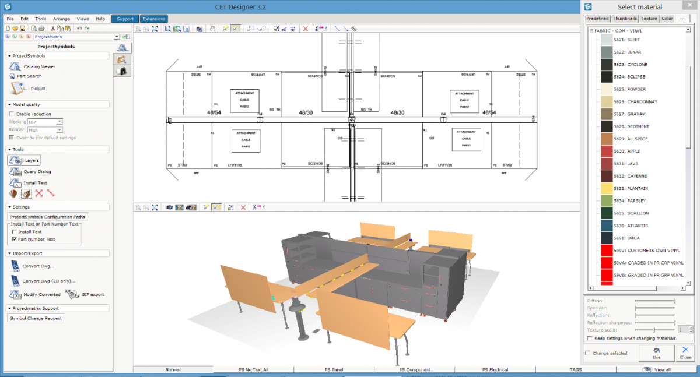This screenshot has height=377, width=700.
Task: Click ProjectSymbols Configuration Paths button
Action: tap(48, 217)
